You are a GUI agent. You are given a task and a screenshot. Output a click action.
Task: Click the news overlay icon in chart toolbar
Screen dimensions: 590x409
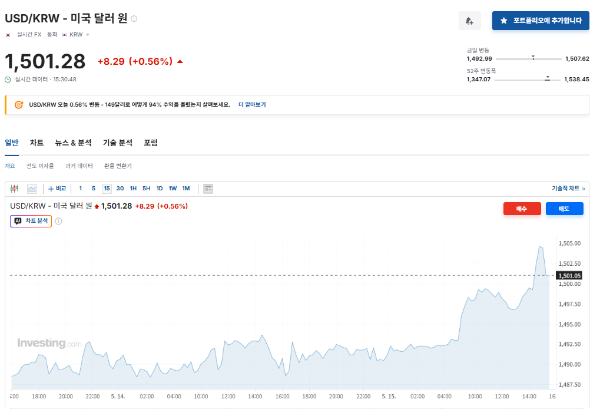pos(208,189)
